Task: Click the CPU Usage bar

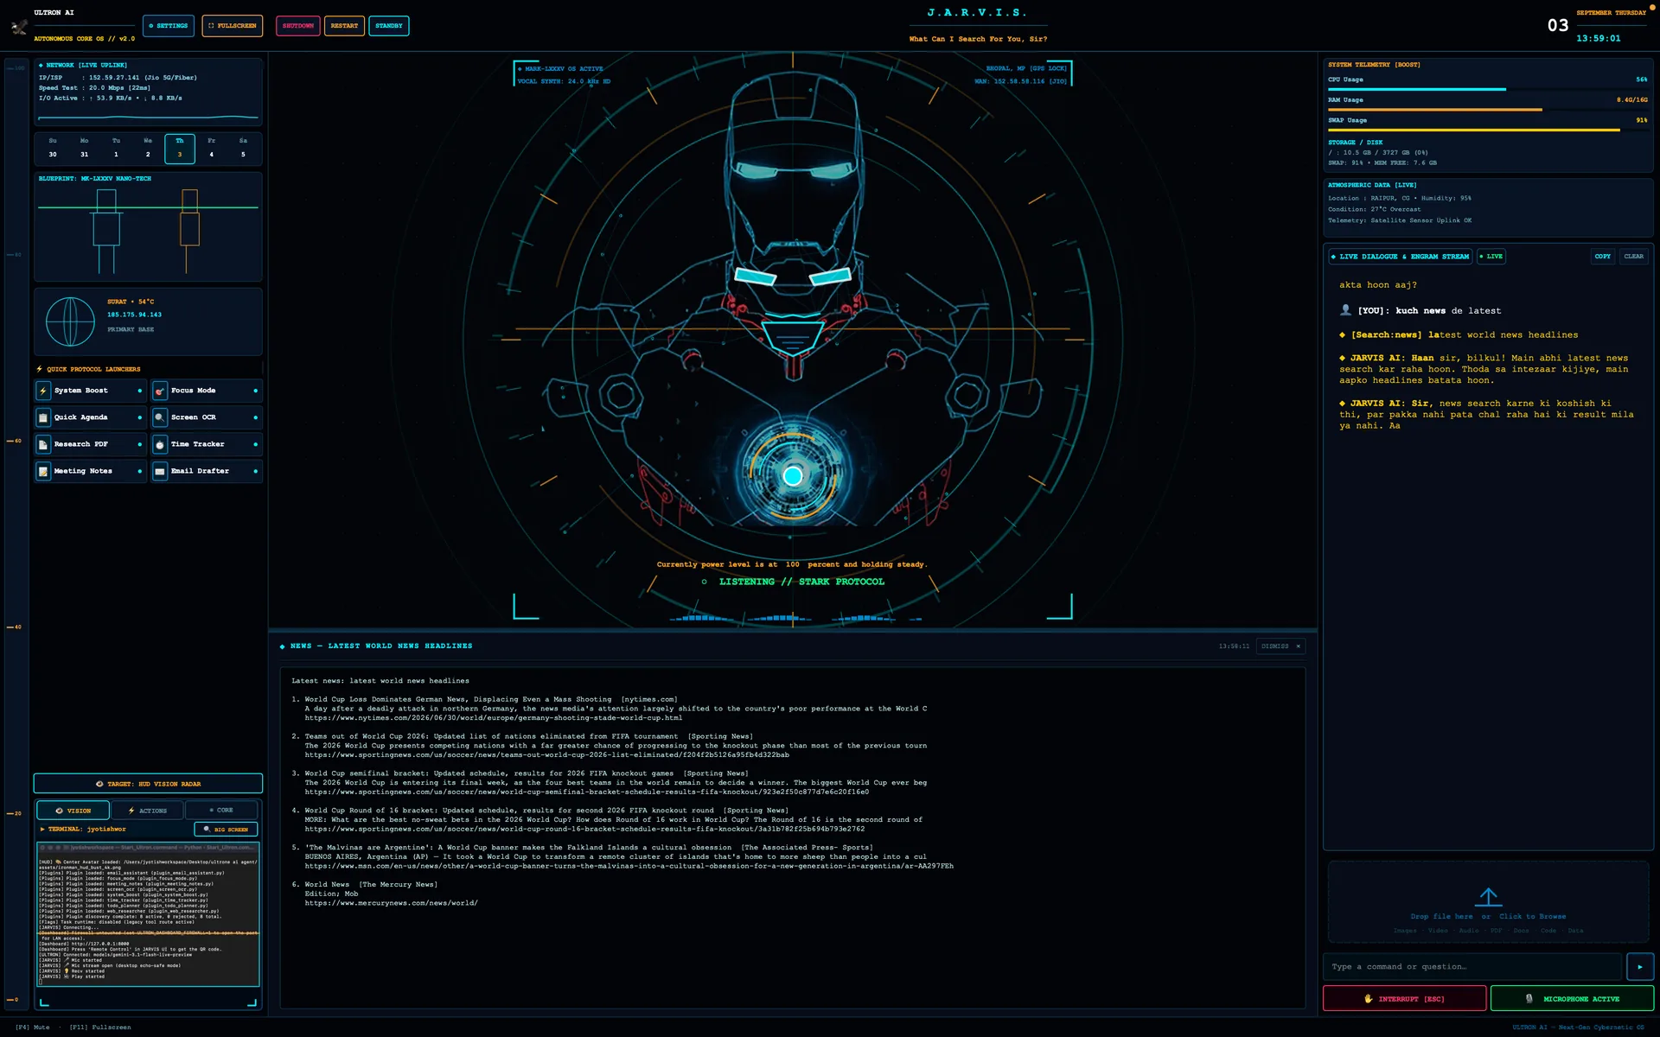Action: point(1487,89)
